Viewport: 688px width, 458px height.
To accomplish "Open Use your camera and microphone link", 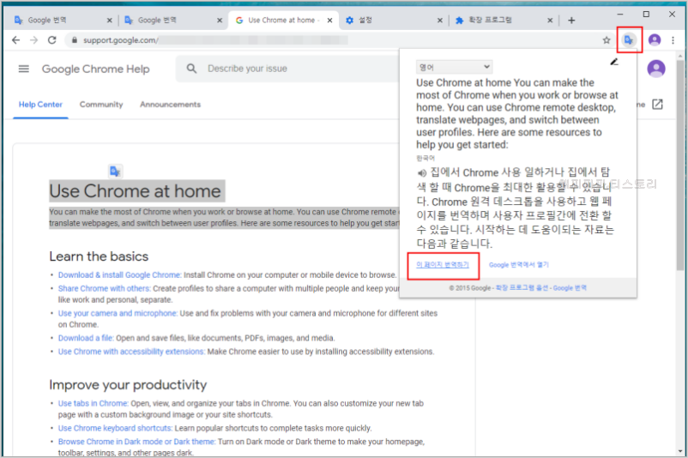I will coord(118,313).
